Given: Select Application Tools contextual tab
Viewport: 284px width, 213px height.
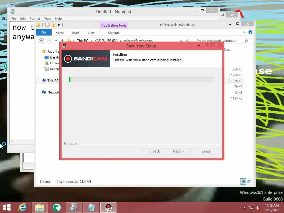Looking at the screenshot, I should click(x=114, y=26).
